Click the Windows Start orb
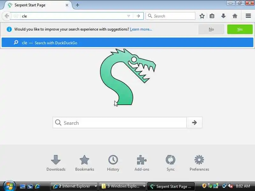This screenshot has width=255, height=191. [9, 186]
